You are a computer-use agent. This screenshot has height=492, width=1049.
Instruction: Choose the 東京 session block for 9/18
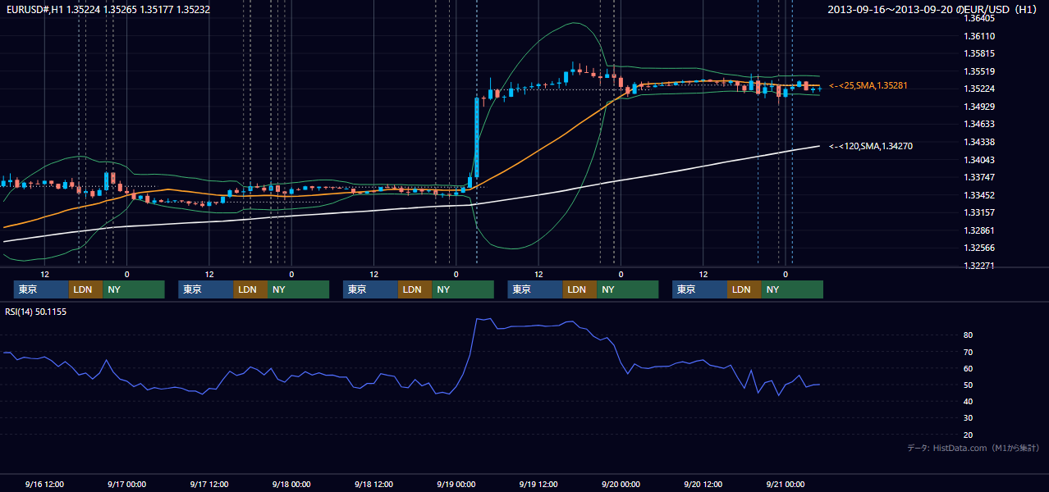pos(370,289)
